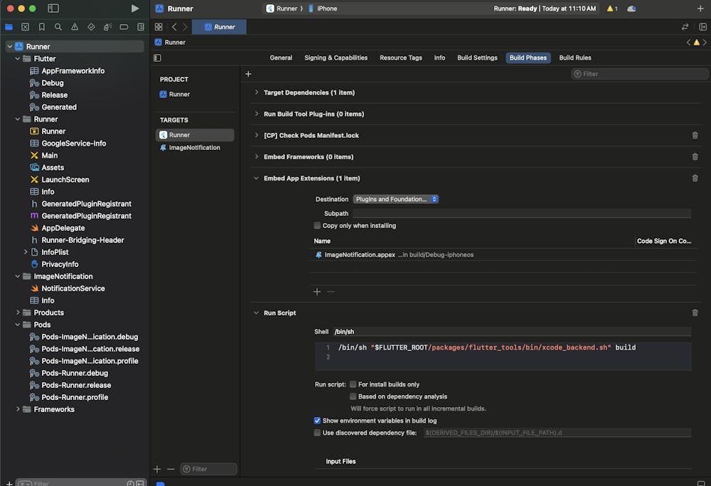Click the warning badge in status bar
The image size is (711, 486).
[x=611, y=9]
